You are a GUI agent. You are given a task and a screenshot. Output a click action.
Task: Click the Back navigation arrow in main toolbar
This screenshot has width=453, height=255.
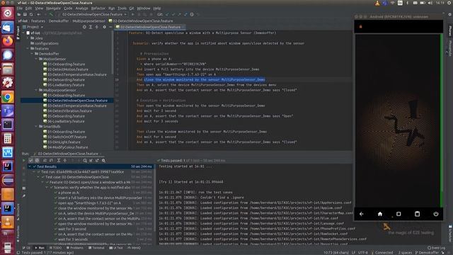pyautogui.click(x=38, y=14)
